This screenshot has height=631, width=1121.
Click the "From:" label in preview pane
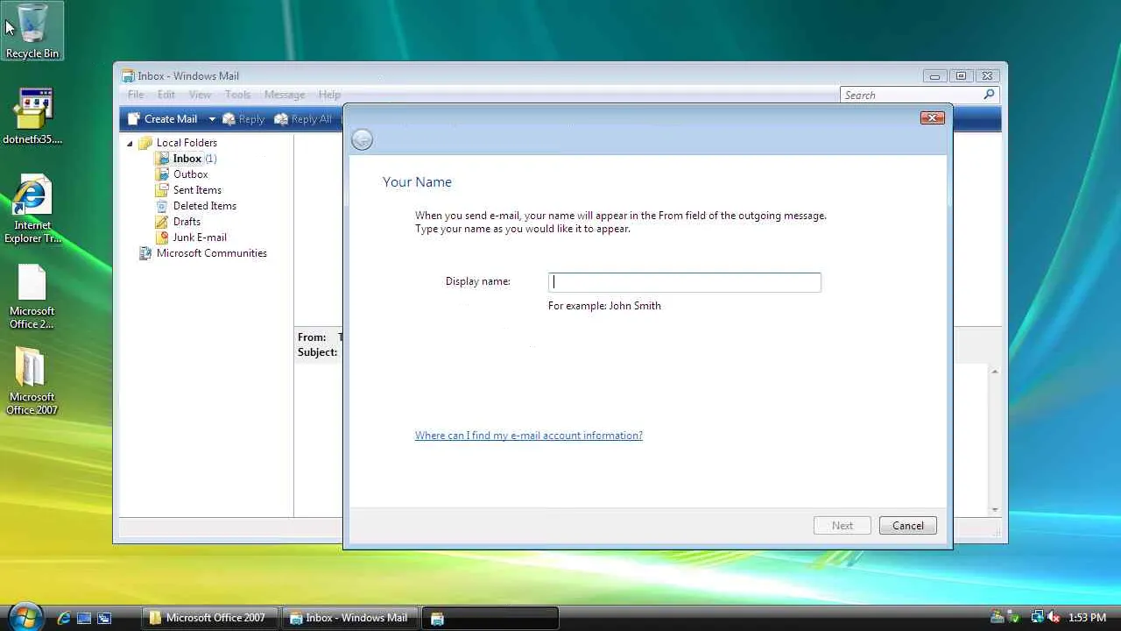[x=312, y=337]
